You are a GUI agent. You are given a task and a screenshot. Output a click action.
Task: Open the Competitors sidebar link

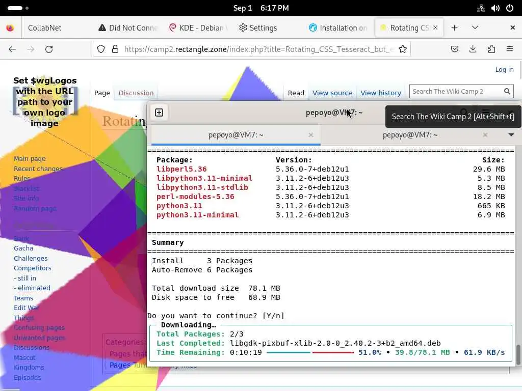[32, 268]
